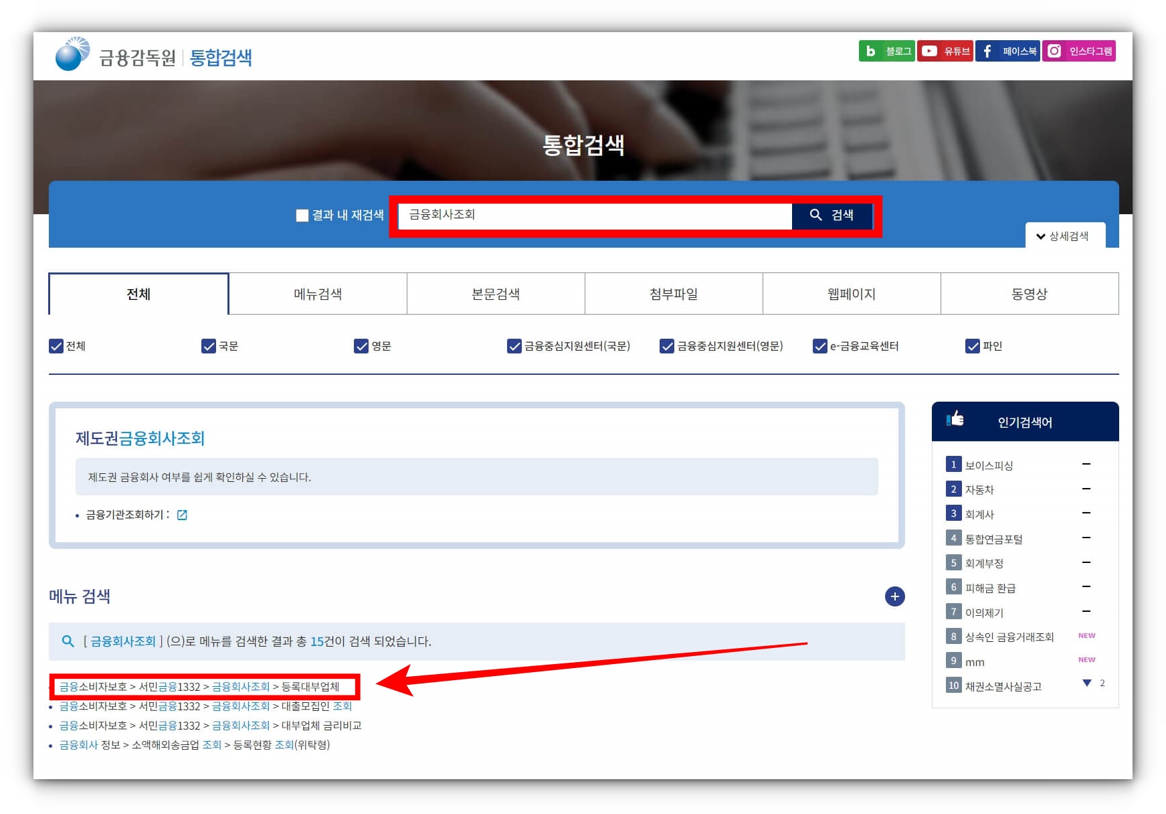Click the 검색 search button
This screenshot has height=814, width=1166.
tap(832, 216)
